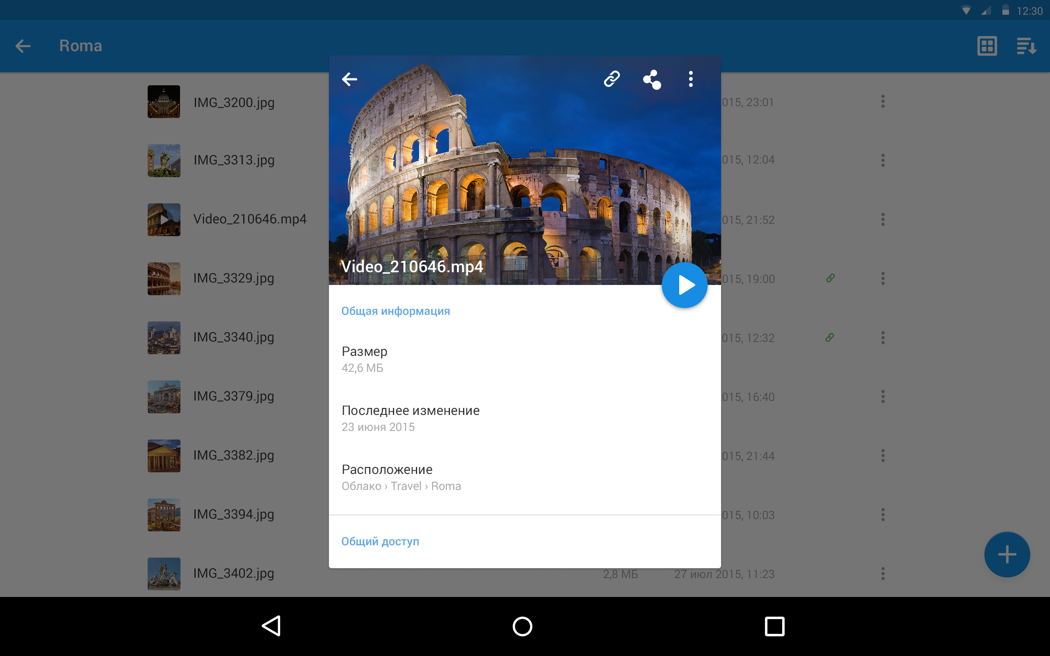Copy public link for Video_210646.mp4
This screenshot has height=656, width=1050.
[x=612, y=79]
